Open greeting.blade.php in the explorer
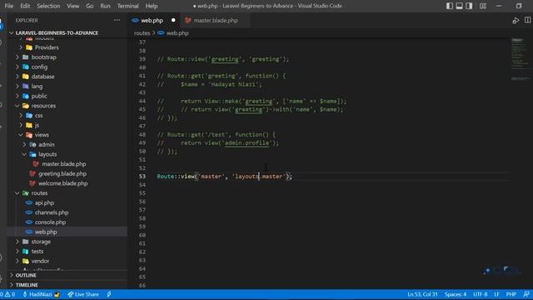This screenshot has width=533, height=300. pyautogui.click(x=62, y=174)
